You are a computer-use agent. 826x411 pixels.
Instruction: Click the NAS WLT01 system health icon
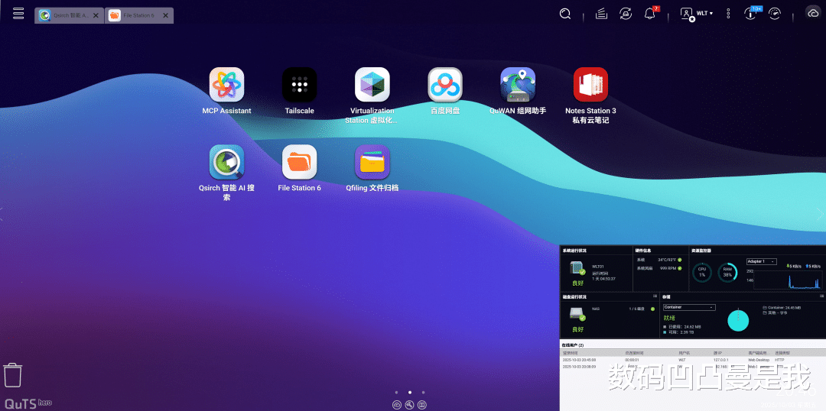point(578,268)
